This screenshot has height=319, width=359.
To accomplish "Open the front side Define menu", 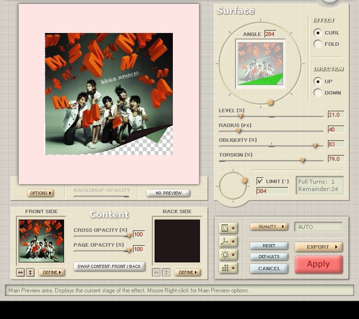I will click(x=52, y=272).
